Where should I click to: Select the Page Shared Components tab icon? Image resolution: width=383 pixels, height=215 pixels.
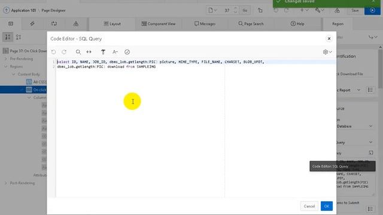click(76, 24)
